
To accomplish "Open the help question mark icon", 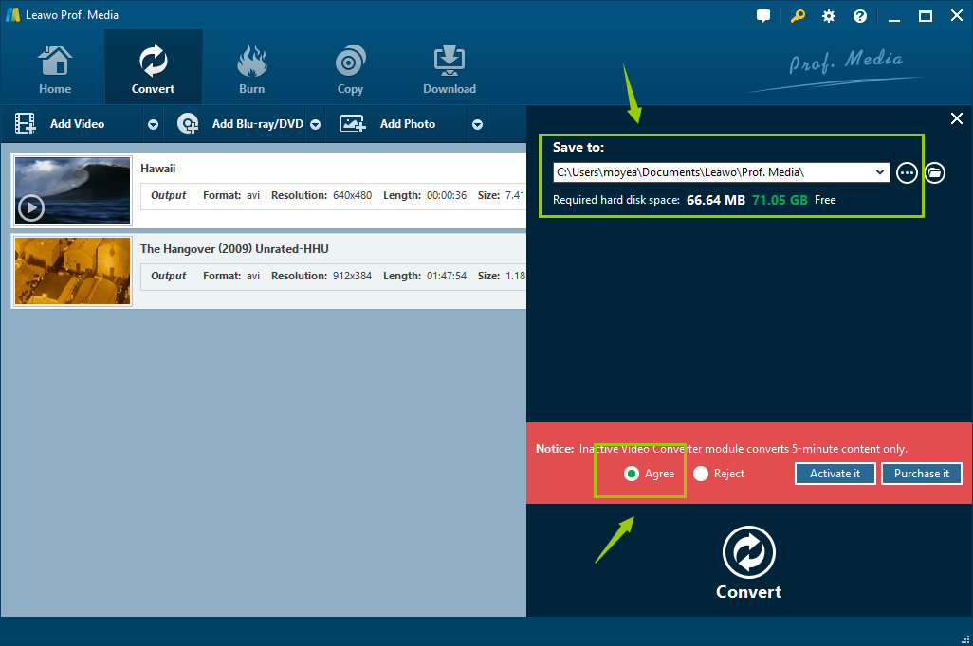I will pyautogui.click(x=859, y=16).
